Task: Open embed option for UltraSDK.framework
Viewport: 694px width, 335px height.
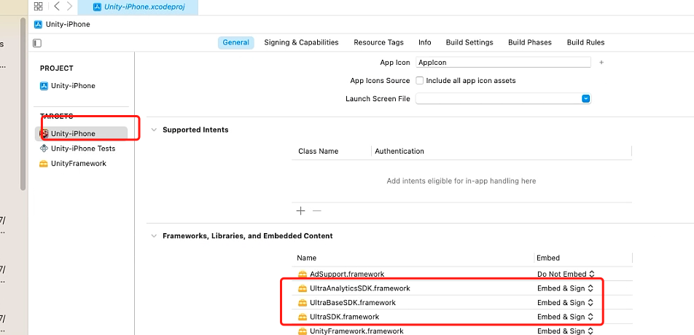Action: 565,317
